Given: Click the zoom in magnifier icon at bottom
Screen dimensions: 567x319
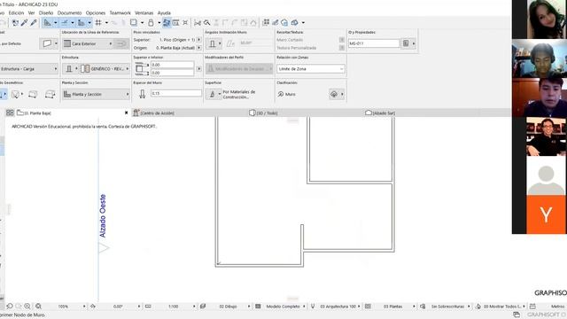Looking at the screenshot, I should tap(27, 307).
